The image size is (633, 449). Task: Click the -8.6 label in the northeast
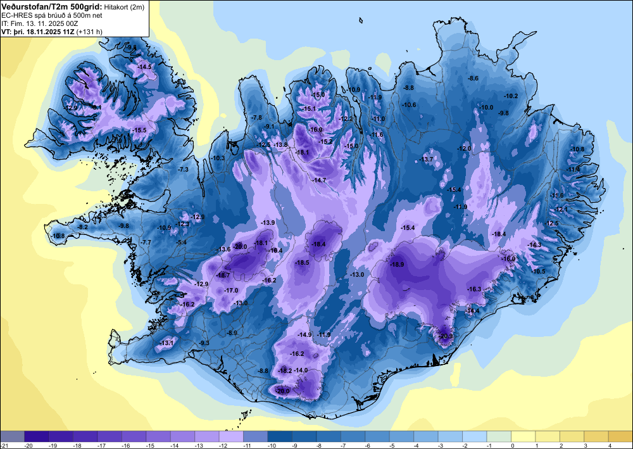pyautogui.click(x=473, y=78)
